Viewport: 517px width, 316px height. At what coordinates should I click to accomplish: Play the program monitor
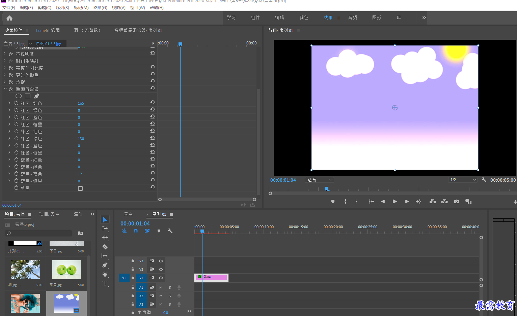pos(394,201)
